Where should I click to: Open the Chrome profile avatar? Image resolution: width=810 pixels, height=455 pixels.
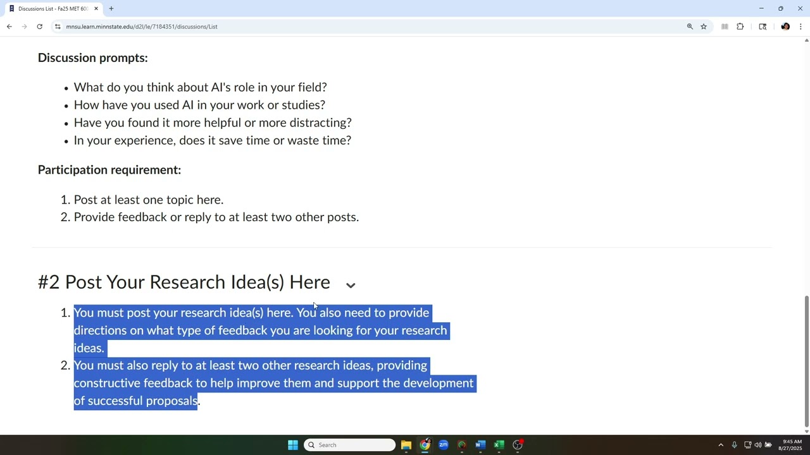(785, 27)
